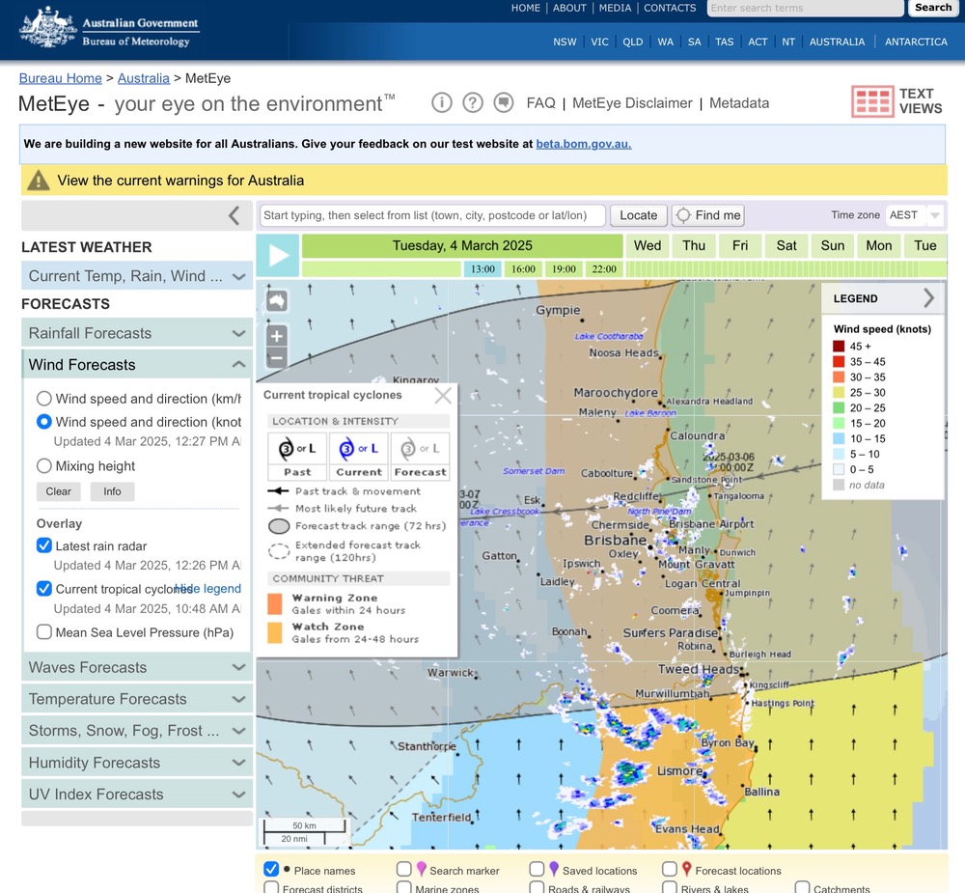Collapse the Legend panel arrow

point(928,298)
